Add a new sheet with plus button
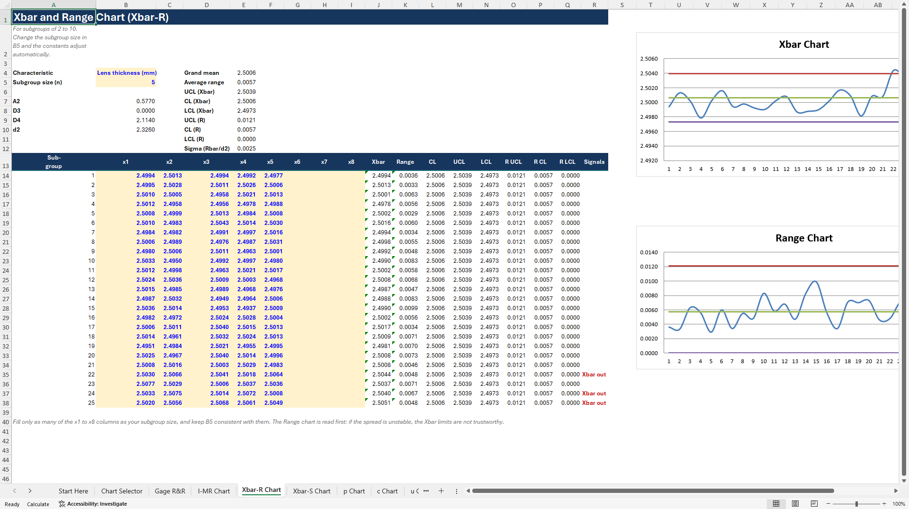Viewport: 909px width, 509px height. point(441,491)
